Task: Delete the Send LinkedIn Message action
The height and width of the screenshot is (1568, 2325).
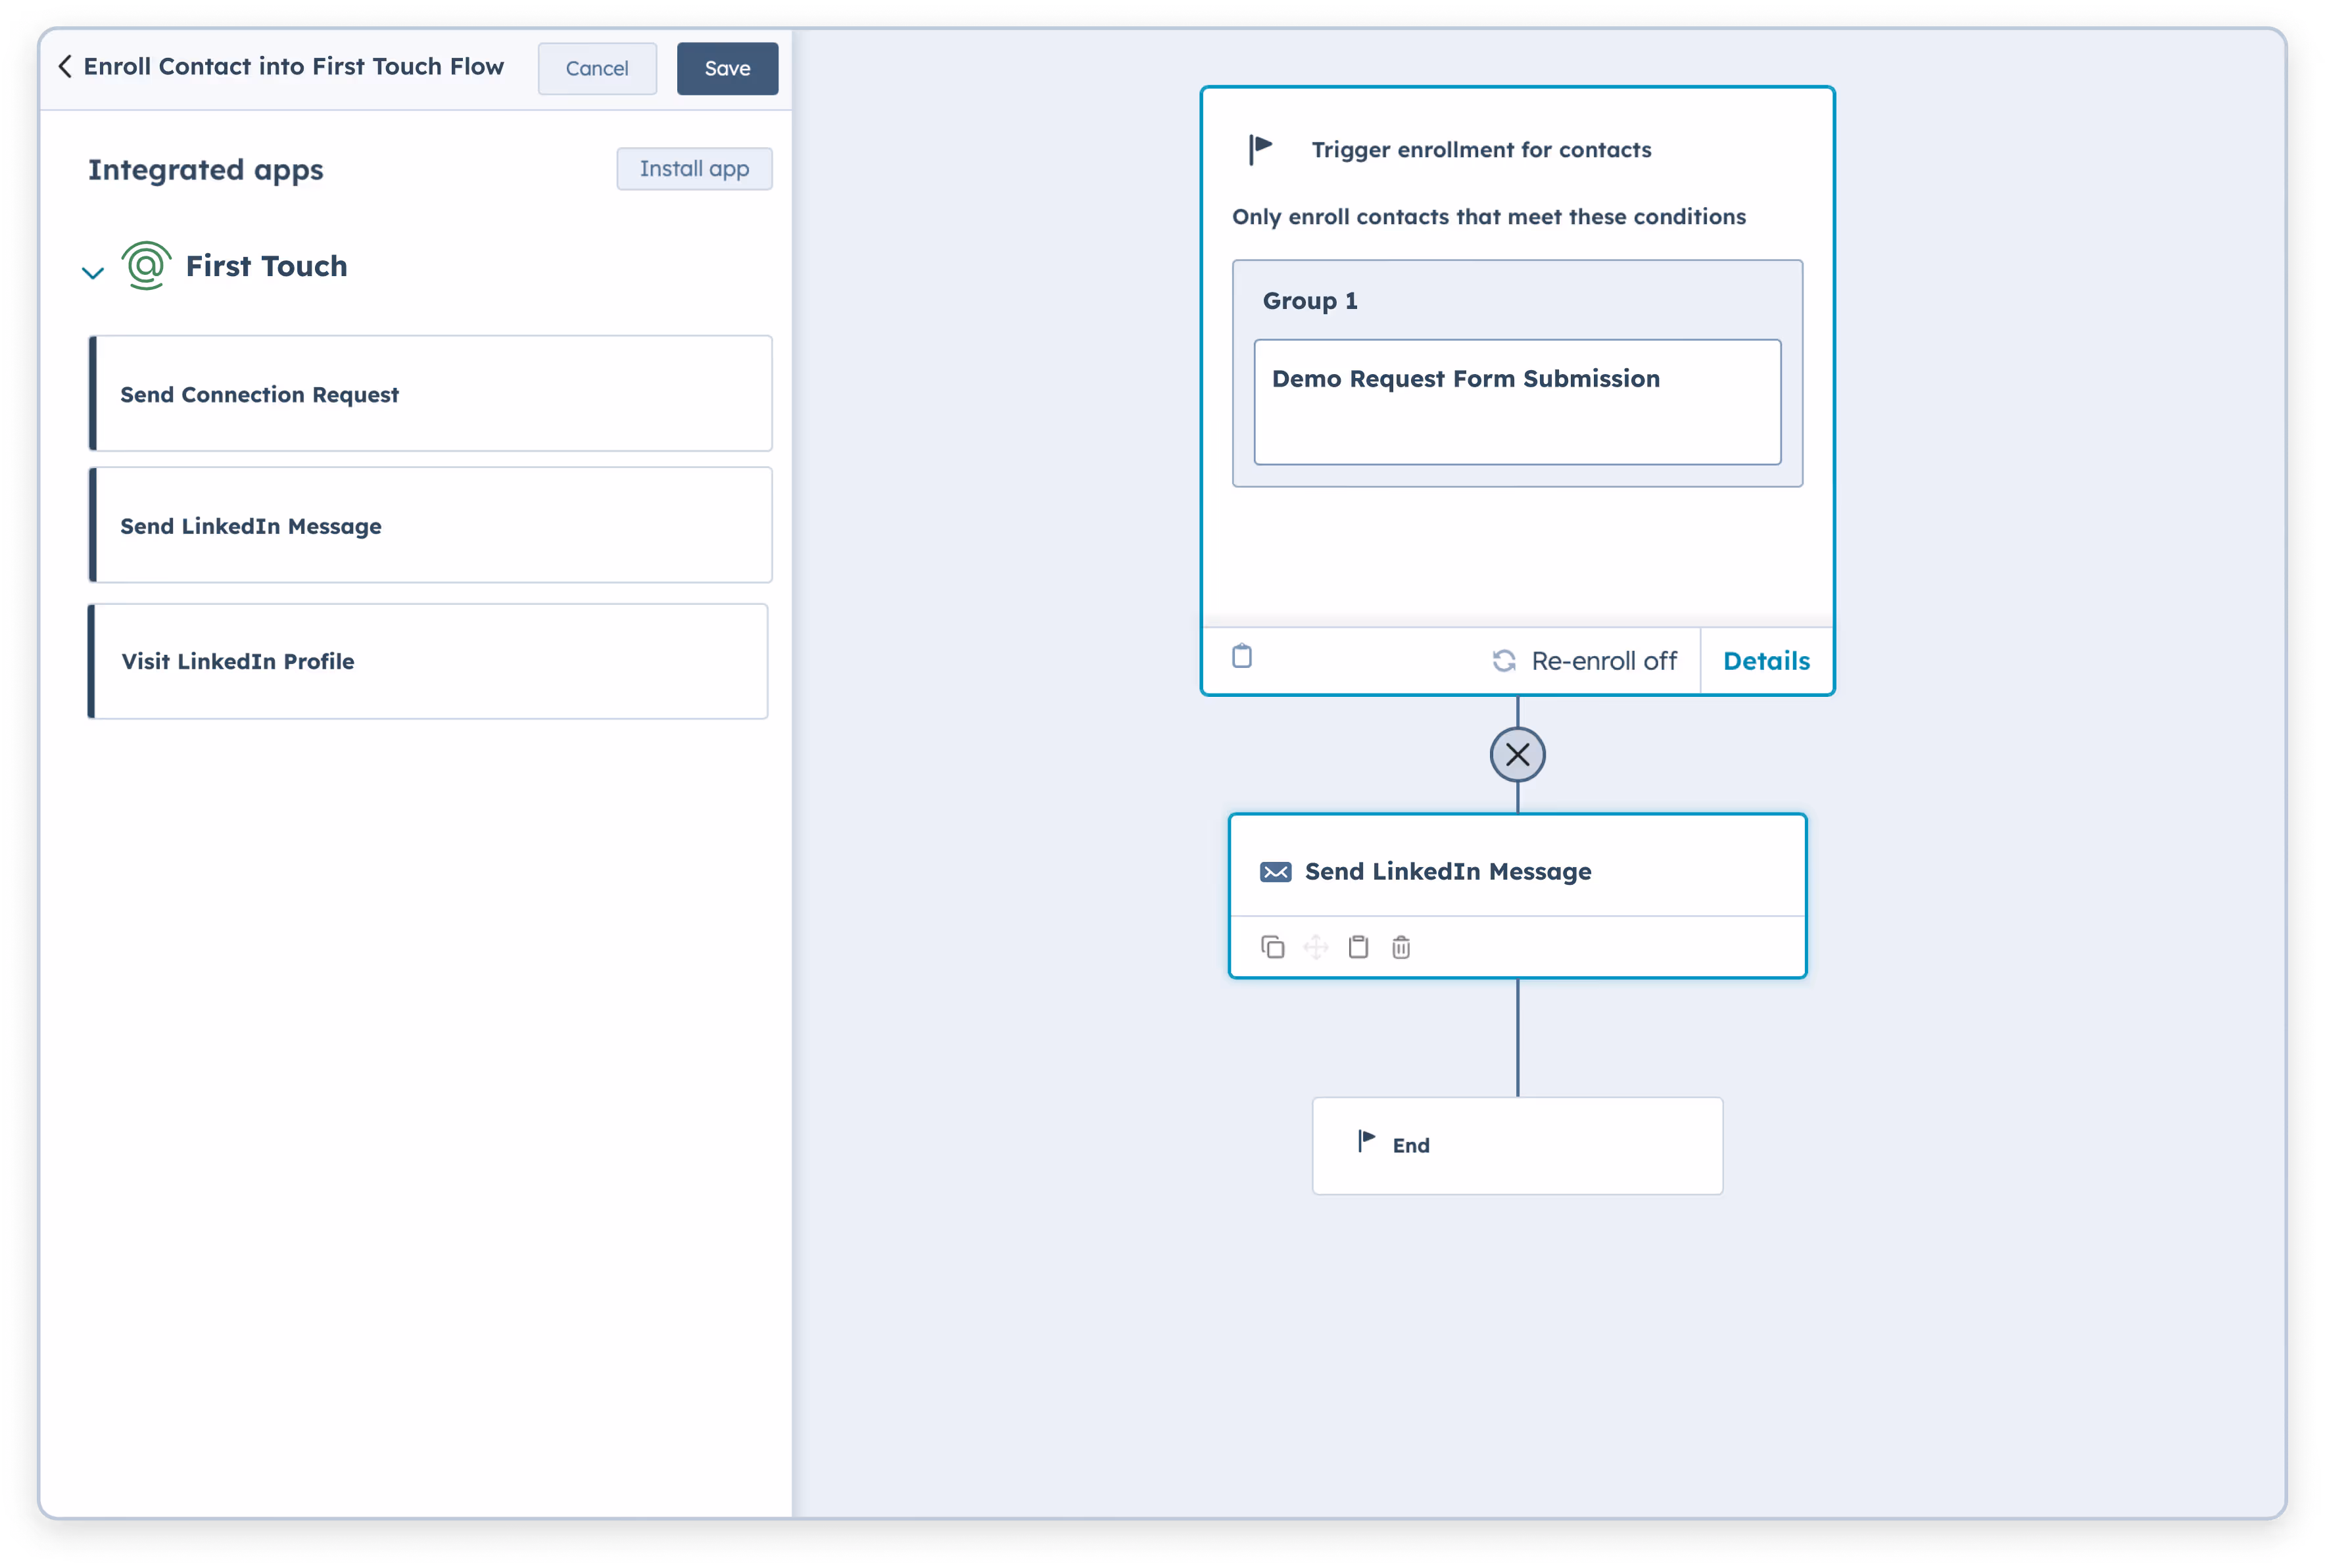Action: pyautogui.click(x=1401, y=947)
